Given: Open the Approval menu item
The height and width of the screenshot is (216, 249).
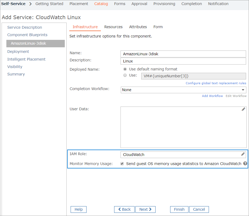Looking at the screenshot, I should [x=139, y=4].
